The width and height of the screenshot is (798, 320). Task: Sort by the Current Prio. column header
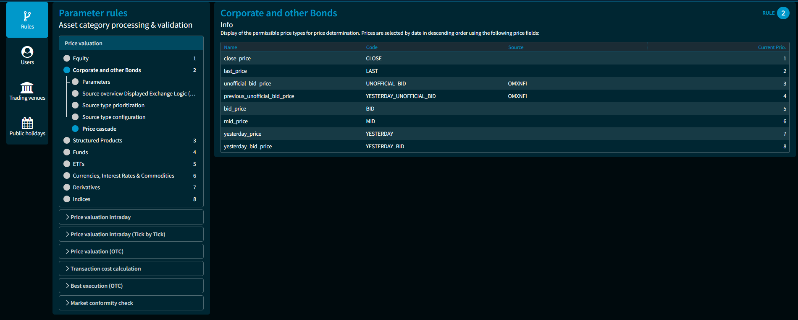coord(772,47)
